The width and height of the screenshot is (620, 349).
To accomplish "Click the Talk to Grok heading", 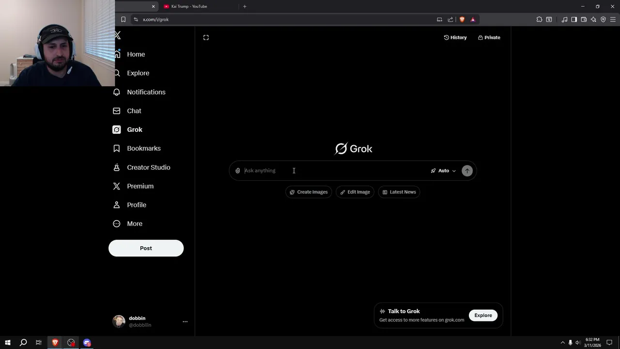I will pos(403,311).
